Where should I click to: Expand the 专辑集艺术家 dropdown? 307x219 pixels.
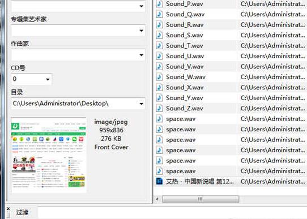tap(141, 31)
